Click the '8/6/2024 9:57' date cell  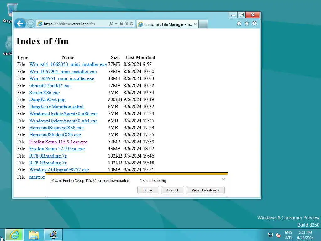point(138,64)
